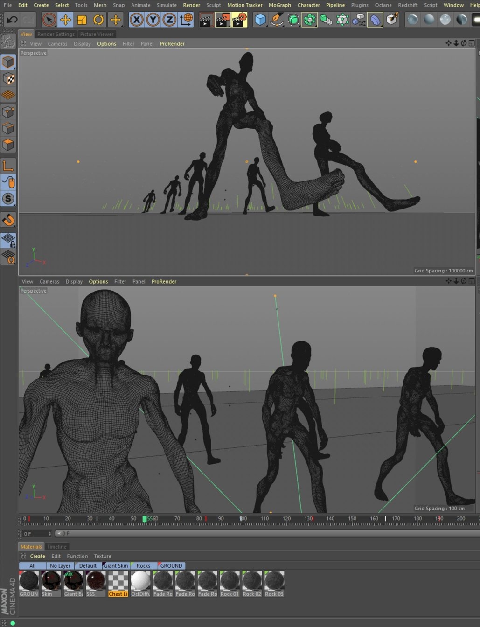Click the Planar Workplane grid icon
The image size is (480, 627).
(8, 257)
